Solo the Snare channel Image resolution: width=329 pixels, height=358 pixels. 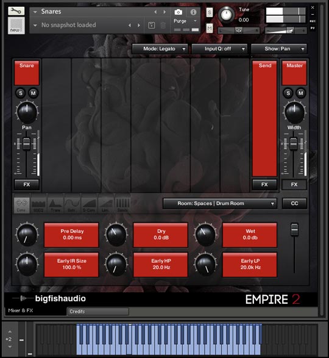[21, 93]
